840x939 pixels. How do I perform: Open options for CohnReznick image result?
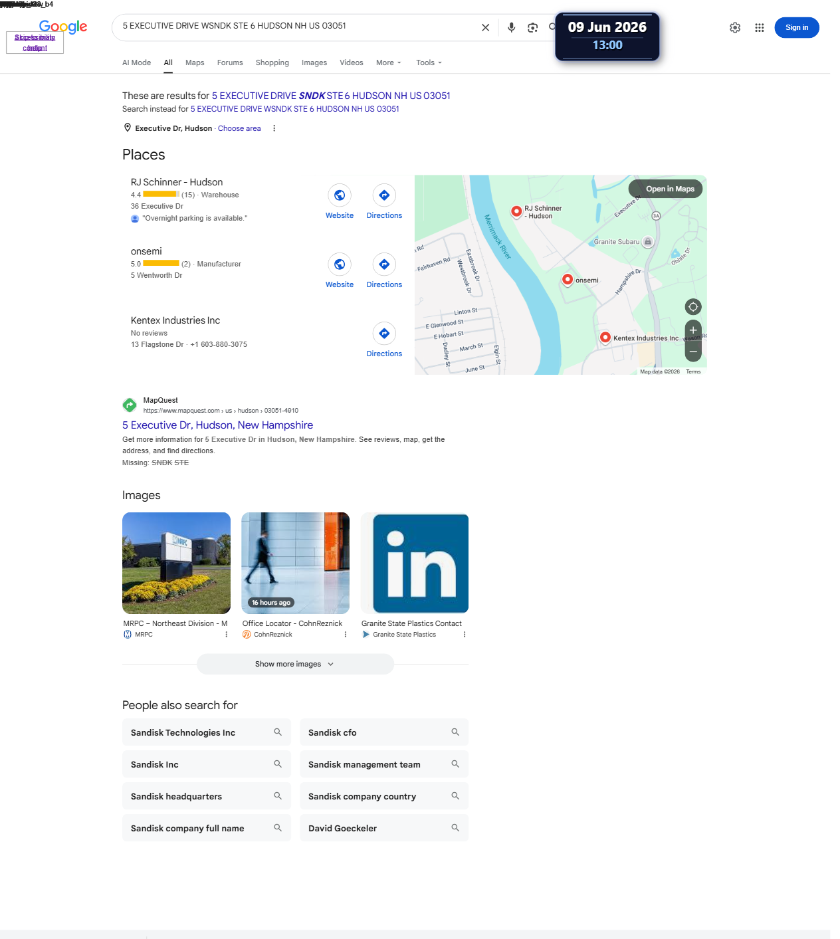click(x=346, y=635)
